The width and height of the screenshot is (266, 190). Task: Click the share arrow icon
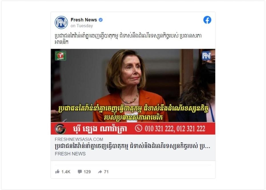100,172
